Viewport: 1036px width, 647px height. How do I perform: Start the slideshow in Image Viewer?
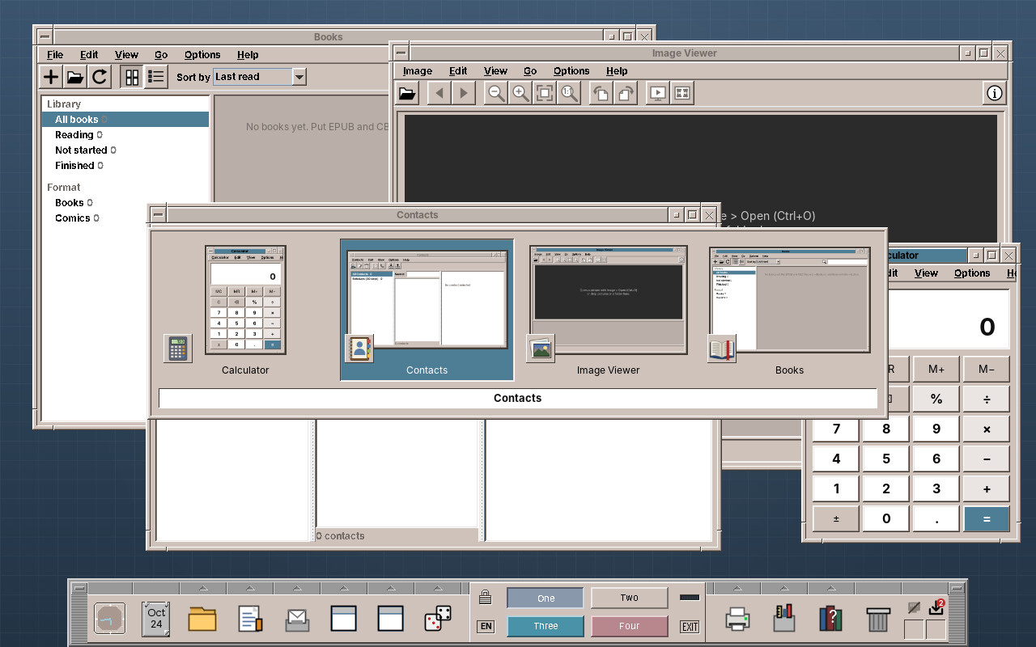pos(658,93)
